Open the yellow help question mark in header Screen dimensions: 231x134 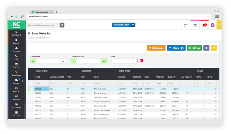pyautogui.click(x=219, y=25)
